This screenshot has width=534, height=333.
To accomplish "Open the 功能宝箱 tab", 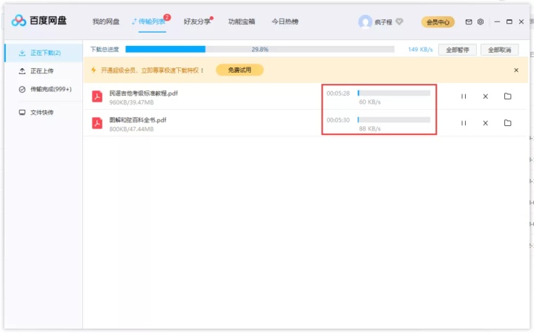I will (242, 22).
